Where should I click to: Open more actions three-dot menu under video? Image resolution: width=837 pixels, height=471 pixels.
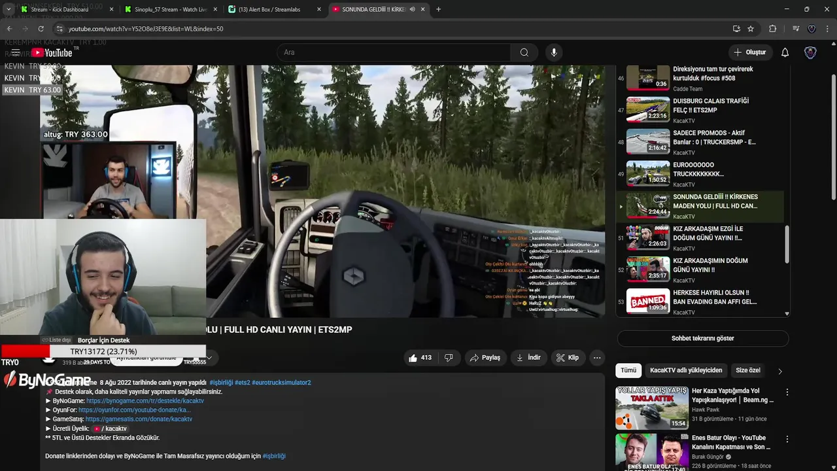pos(597,358)
